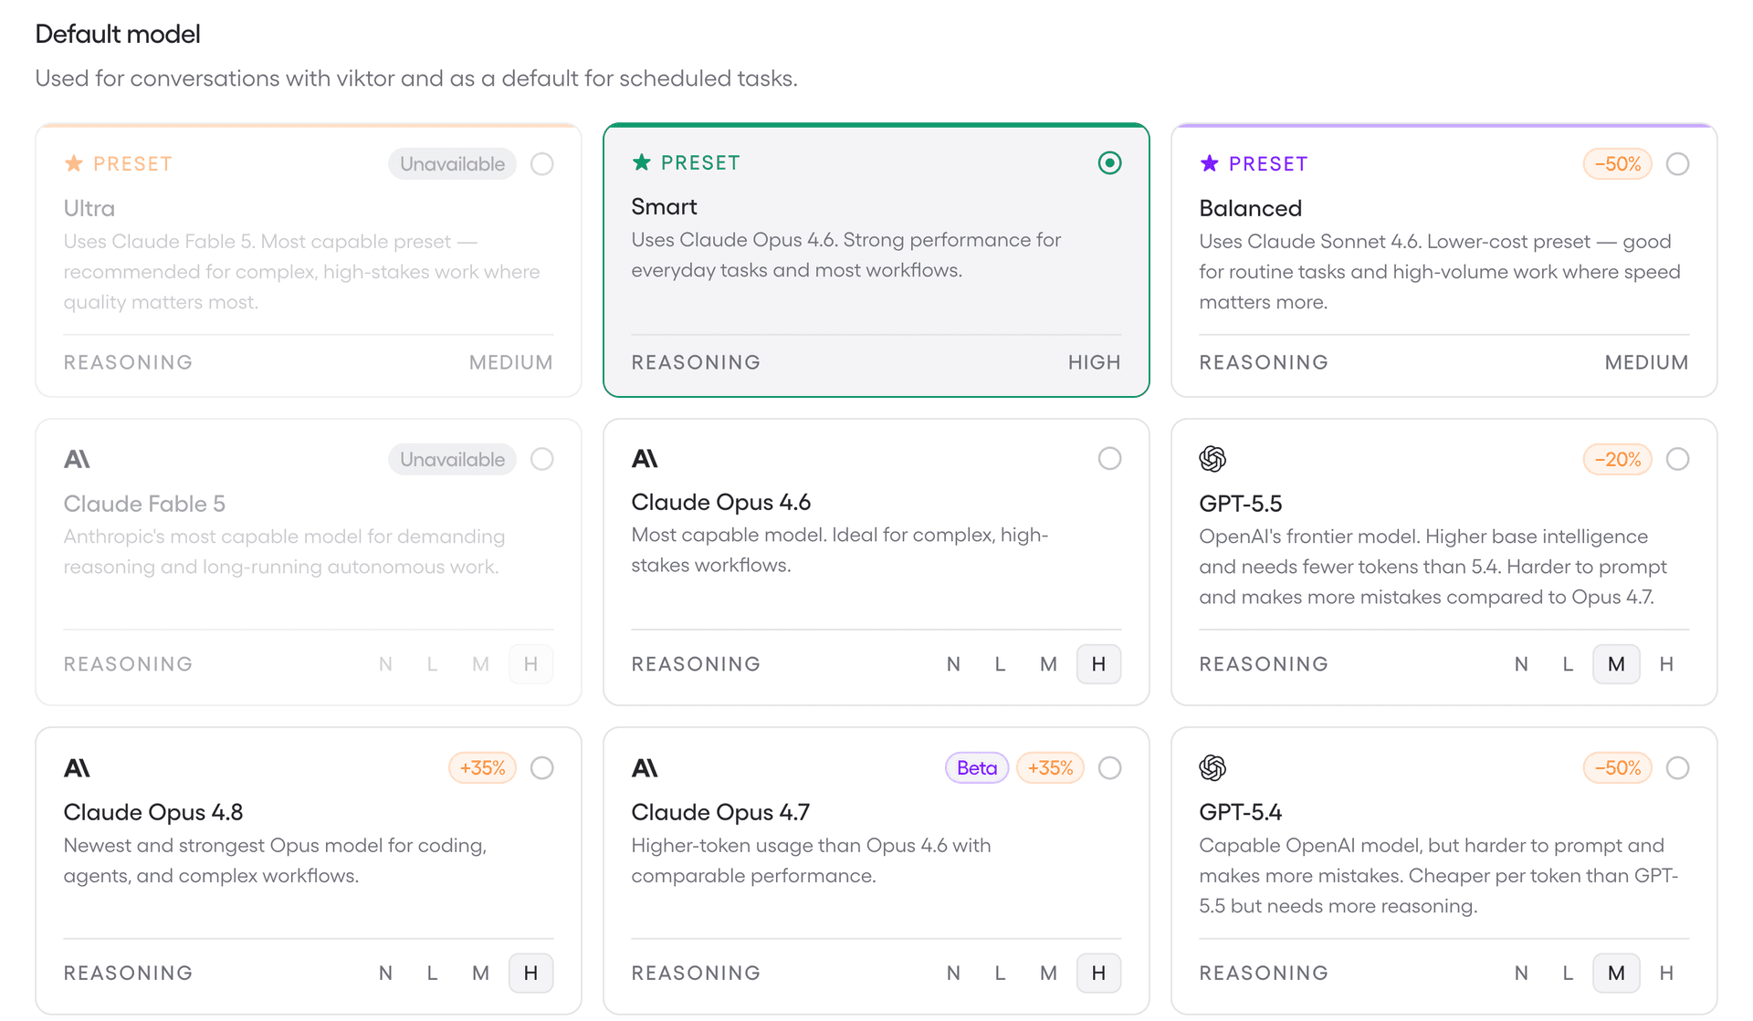Select the Balanced preset radio button
This screenshot has height=1021, width=1753.
(1677, 164)
